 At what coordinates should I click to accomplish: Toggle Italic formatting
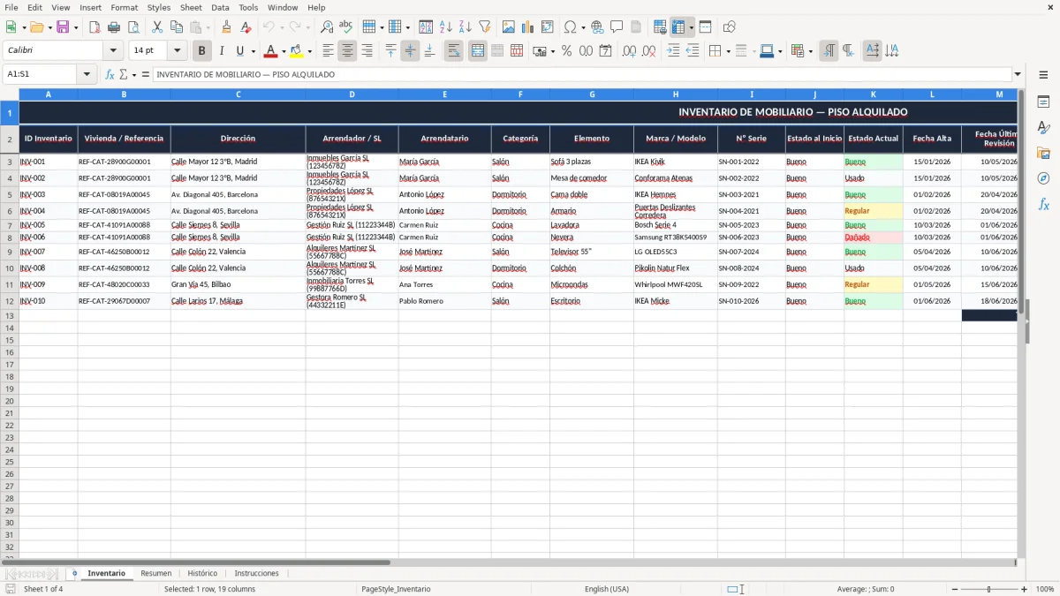pyautogui.click(x=221, y=51)
